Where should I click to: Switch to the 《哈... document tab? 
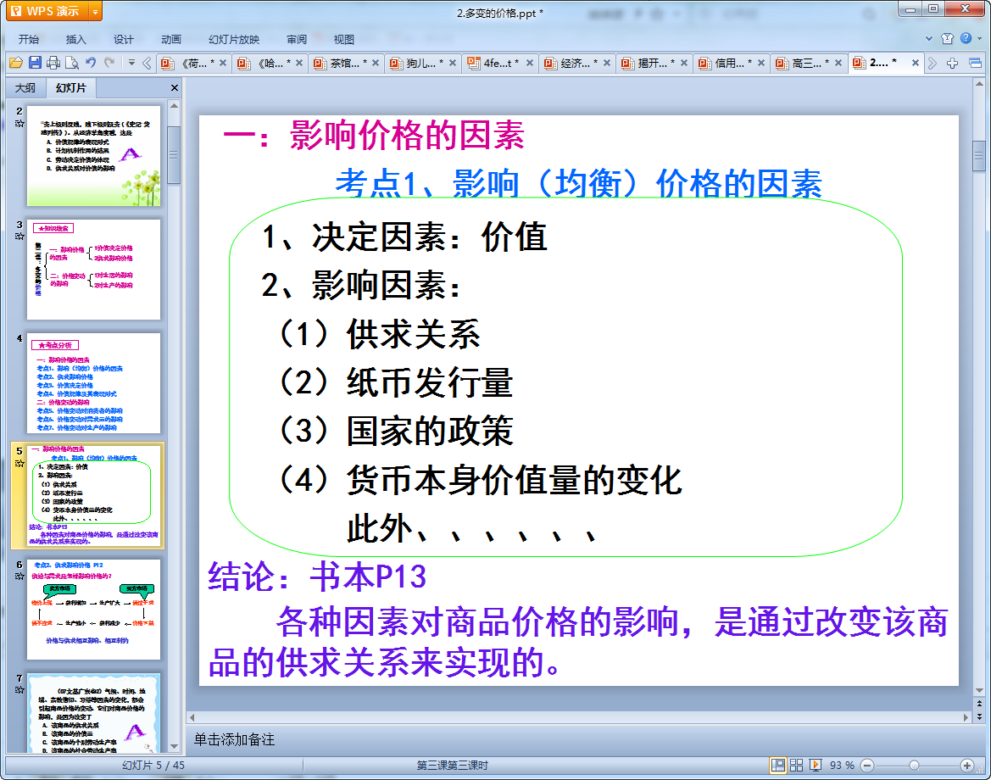point(270,63)
